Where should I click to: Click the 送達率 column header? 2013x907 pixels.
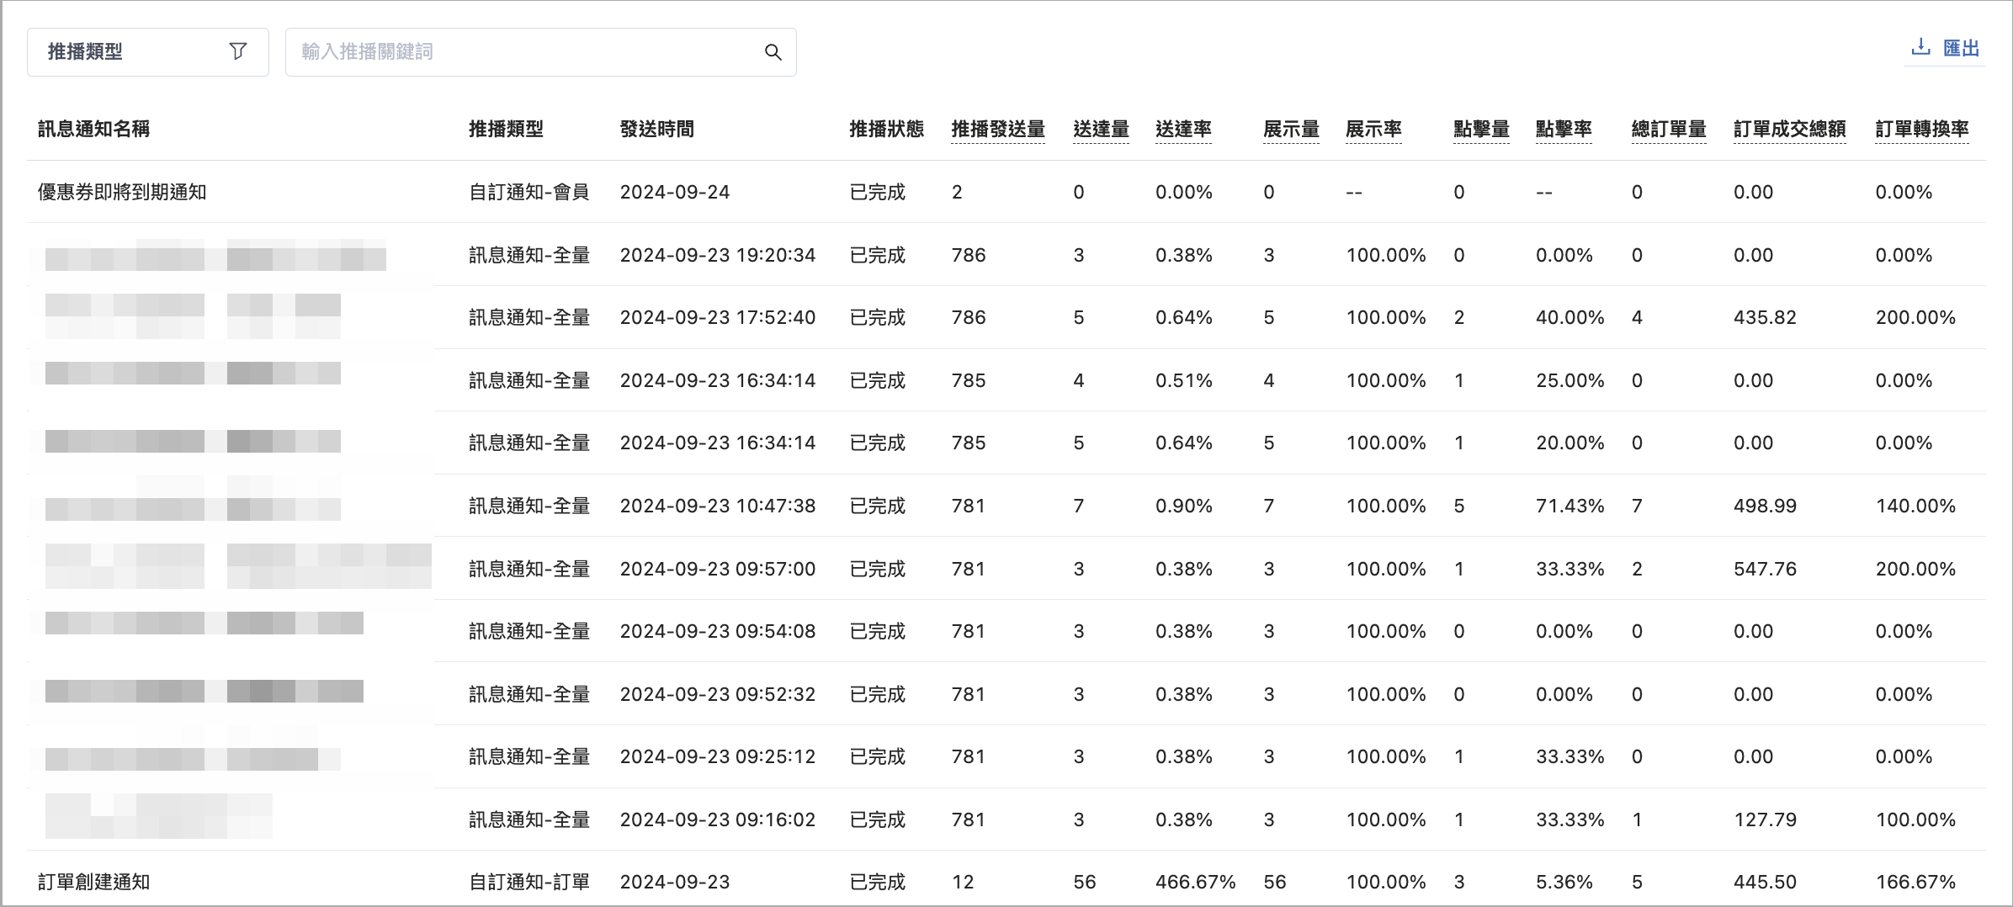coord(1183,129)
